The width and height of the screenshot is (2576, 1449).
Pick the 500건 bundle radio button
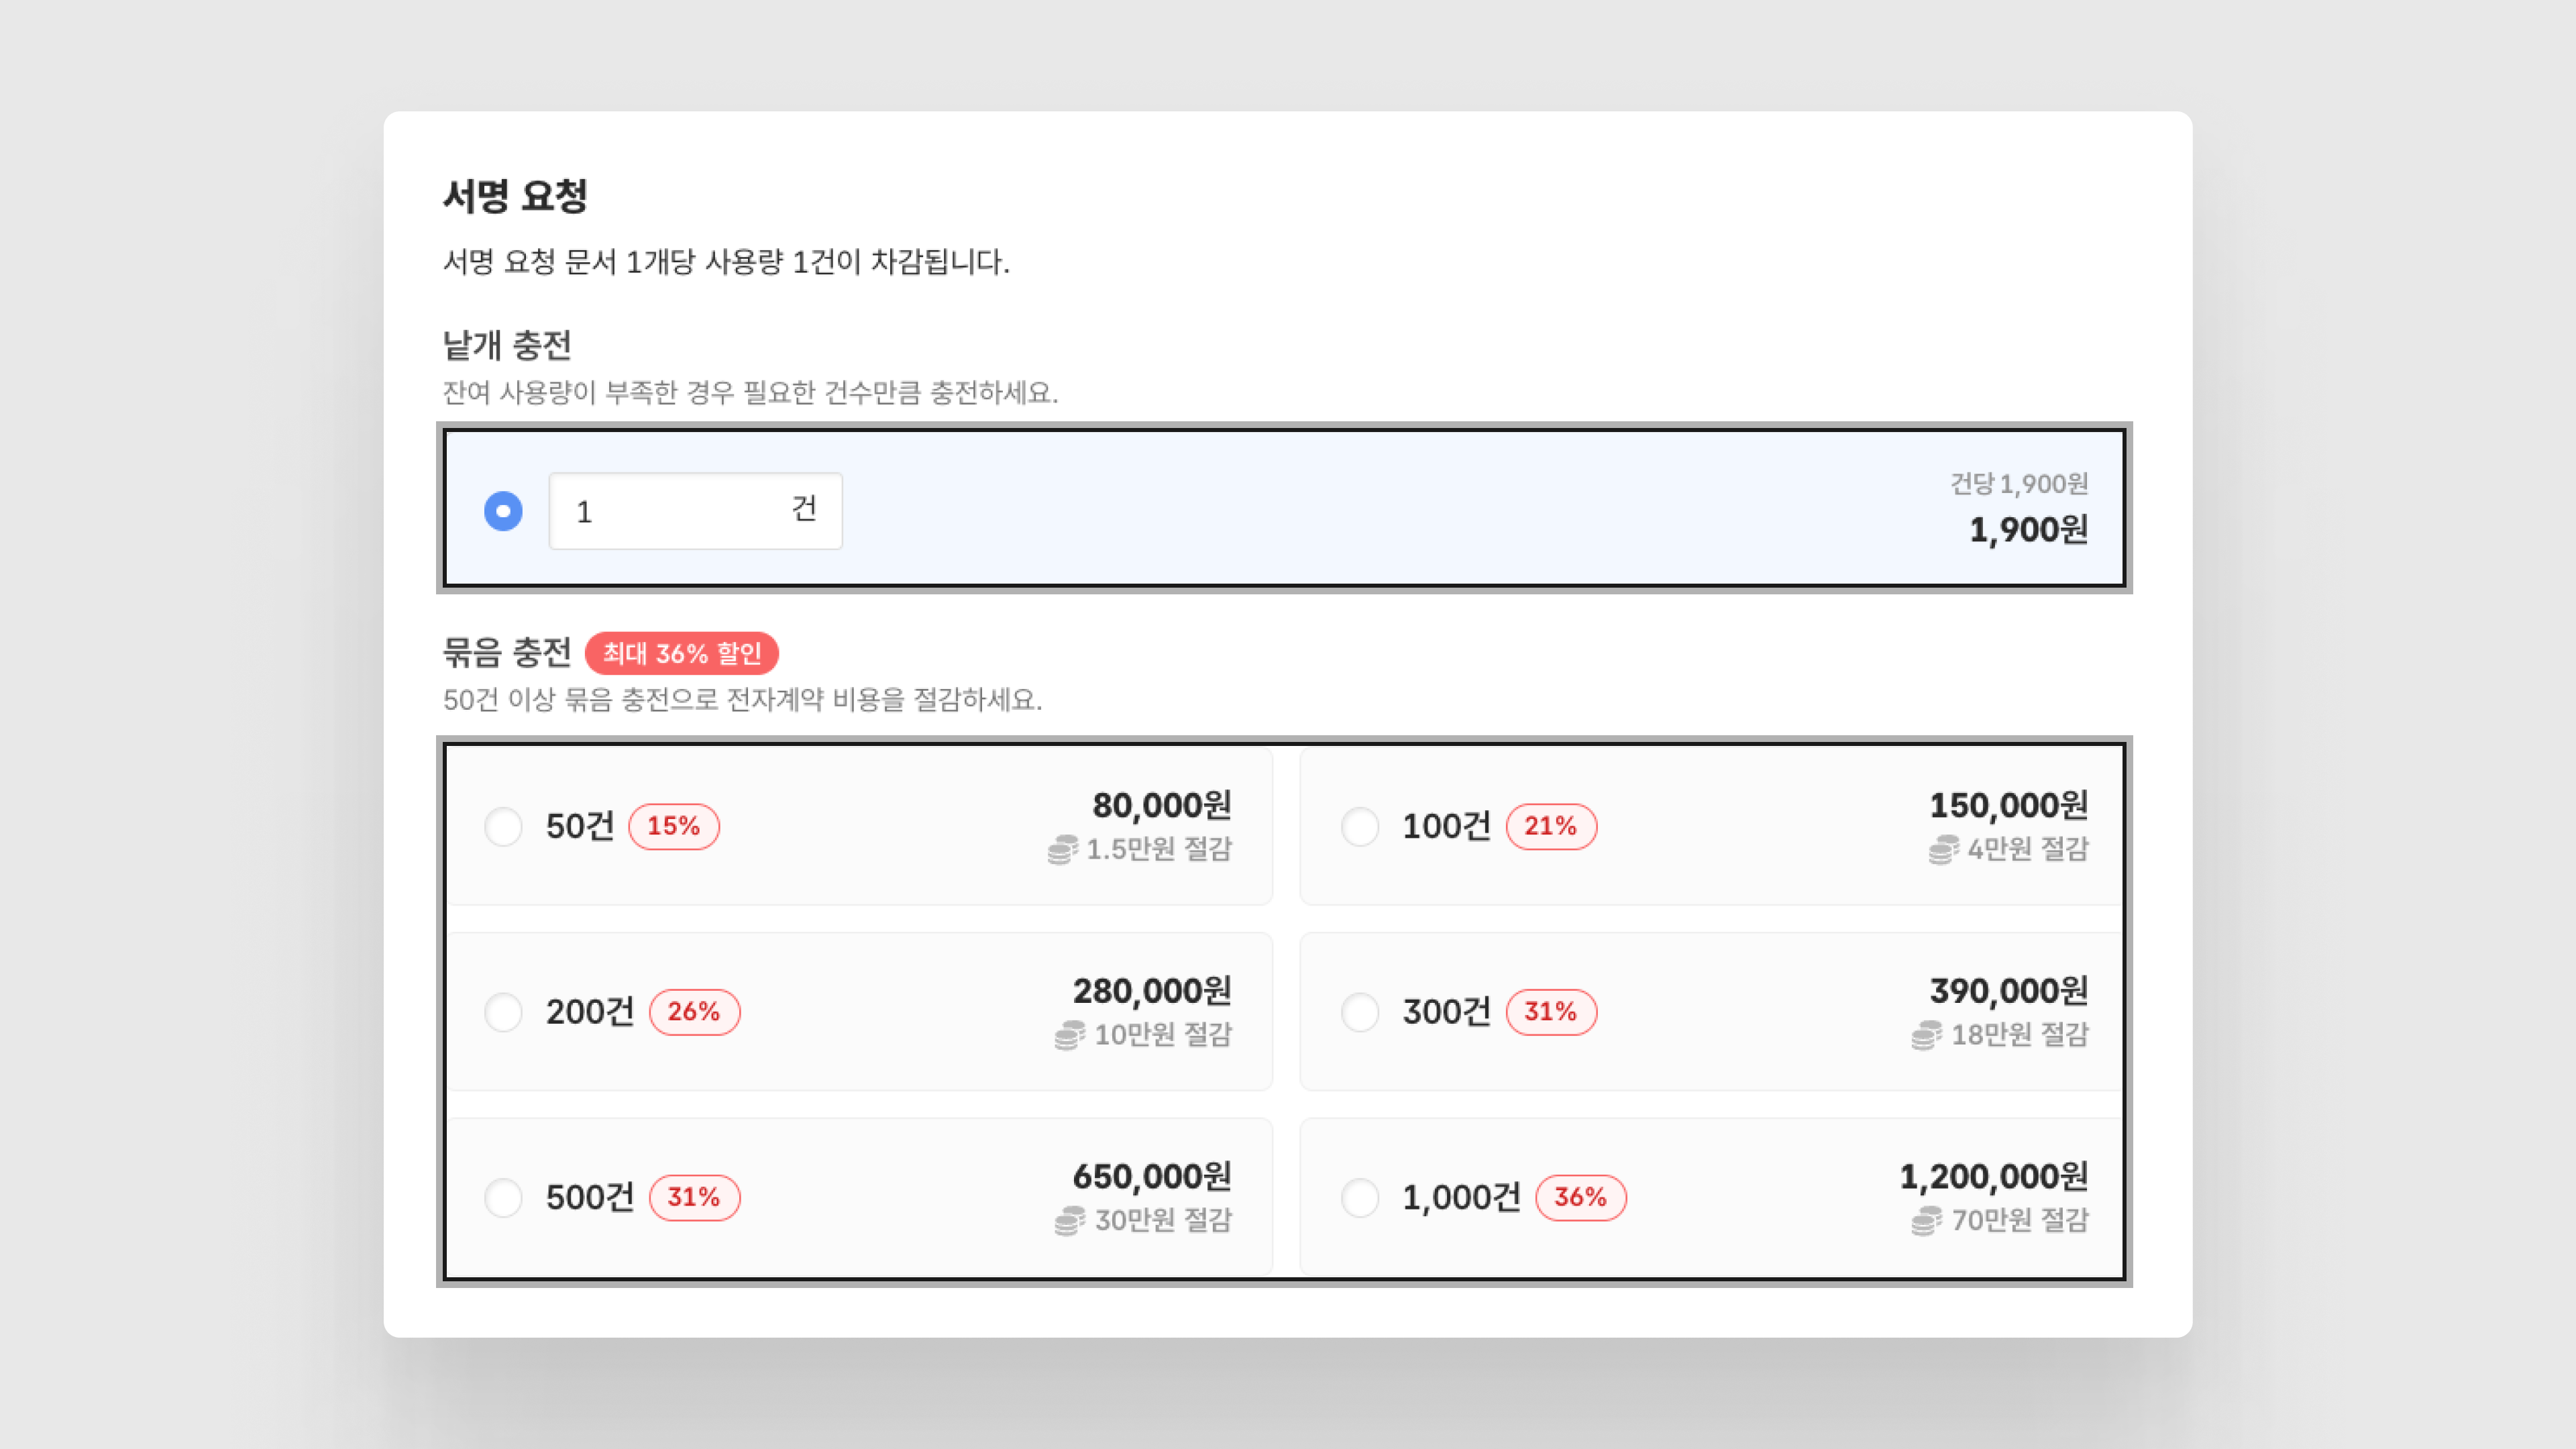(x=503, y=1197)
